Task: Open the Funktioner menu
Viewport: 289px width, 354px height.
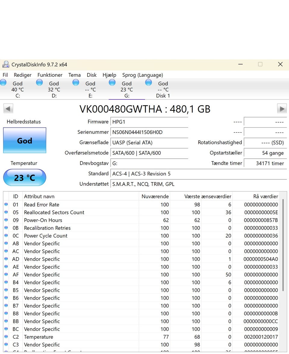Action: point(50,75)
